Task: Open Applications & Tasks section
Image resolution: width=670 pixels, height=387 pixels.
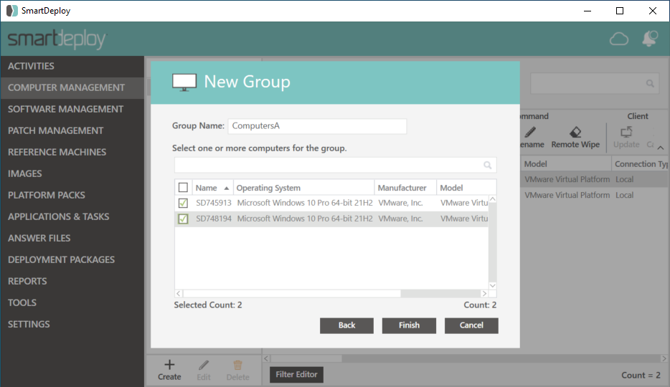Action: 72,216
